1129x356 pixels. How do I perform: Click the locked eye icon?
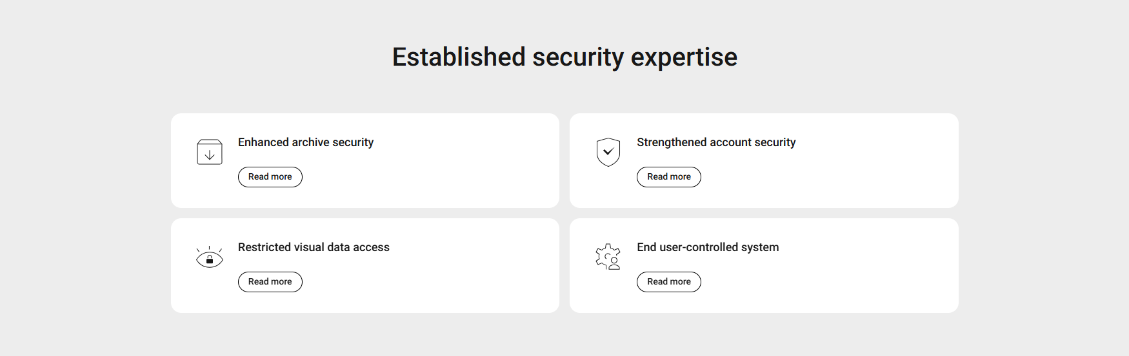point(210,257)
